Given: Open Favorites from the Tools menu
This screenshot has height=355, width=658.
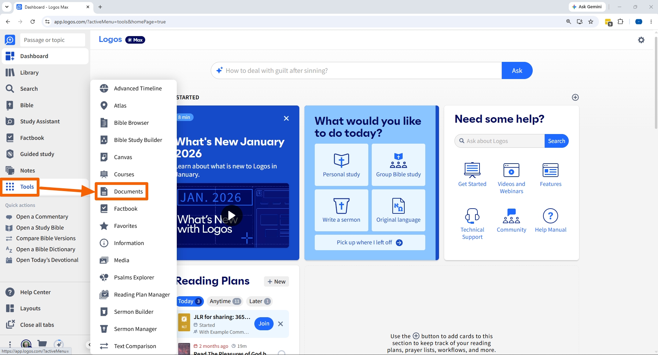Looking at the screenshot, I should coord(134,226).
